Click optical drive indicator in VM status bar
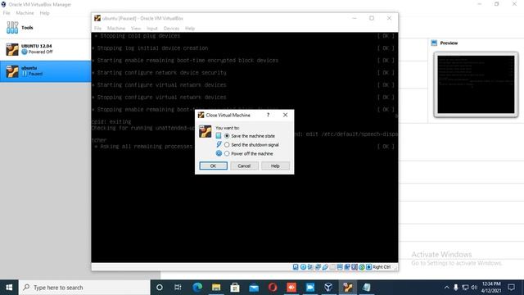The image size is (524, 295). click(303, 267)
